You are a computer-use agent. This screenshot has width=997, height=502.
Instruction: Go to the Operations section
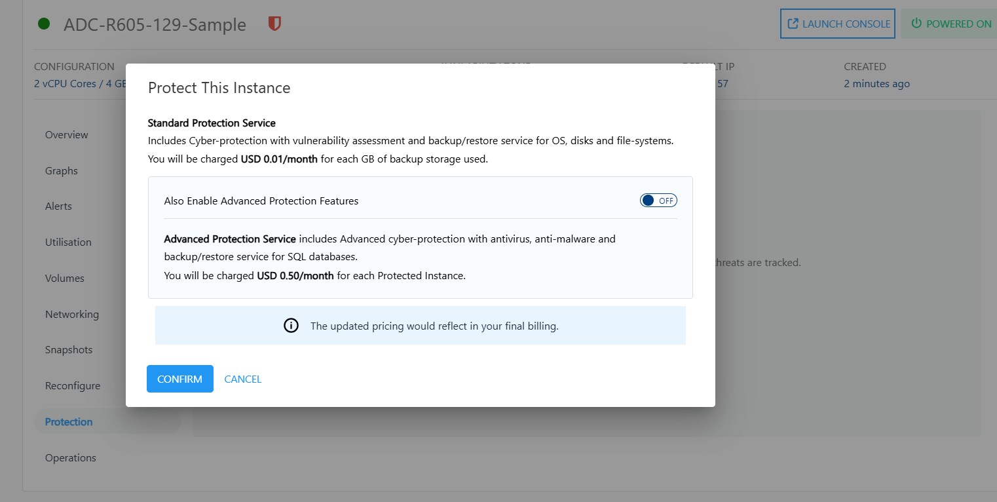coord(71,458)
